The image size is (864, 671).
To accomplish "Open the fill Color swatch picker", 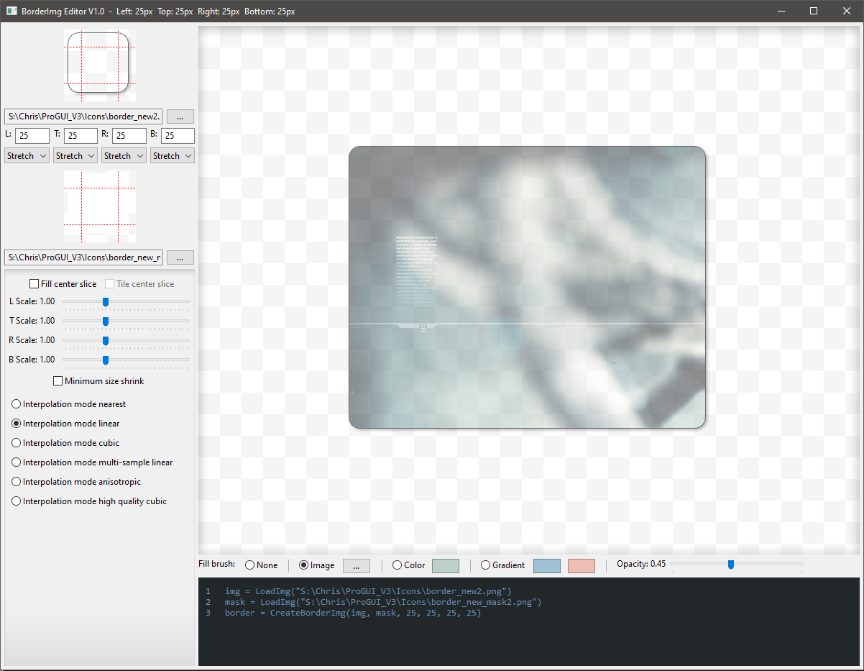I will [x=446, y=565].
